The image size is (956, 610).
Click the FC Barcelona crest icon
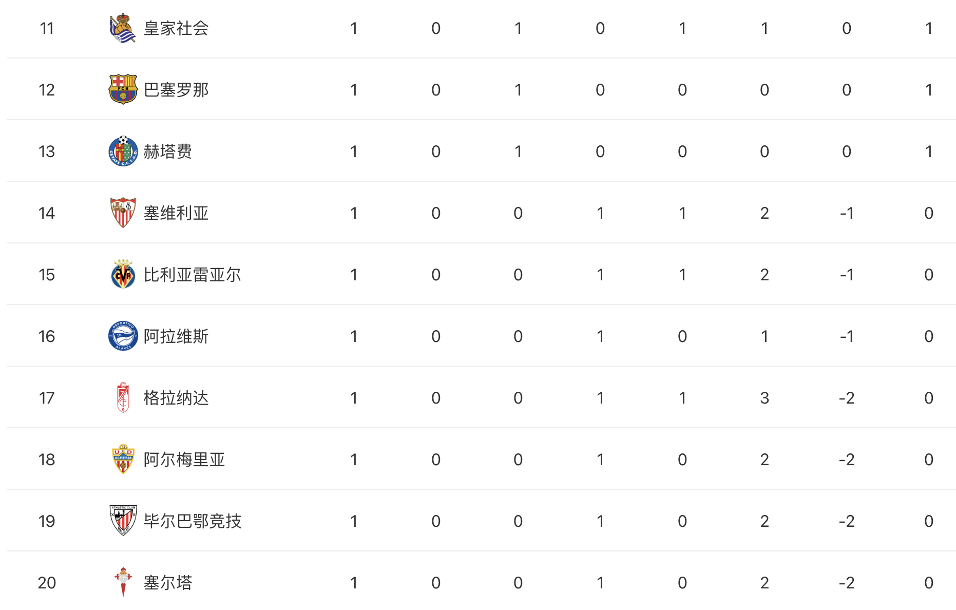point(123,89)
